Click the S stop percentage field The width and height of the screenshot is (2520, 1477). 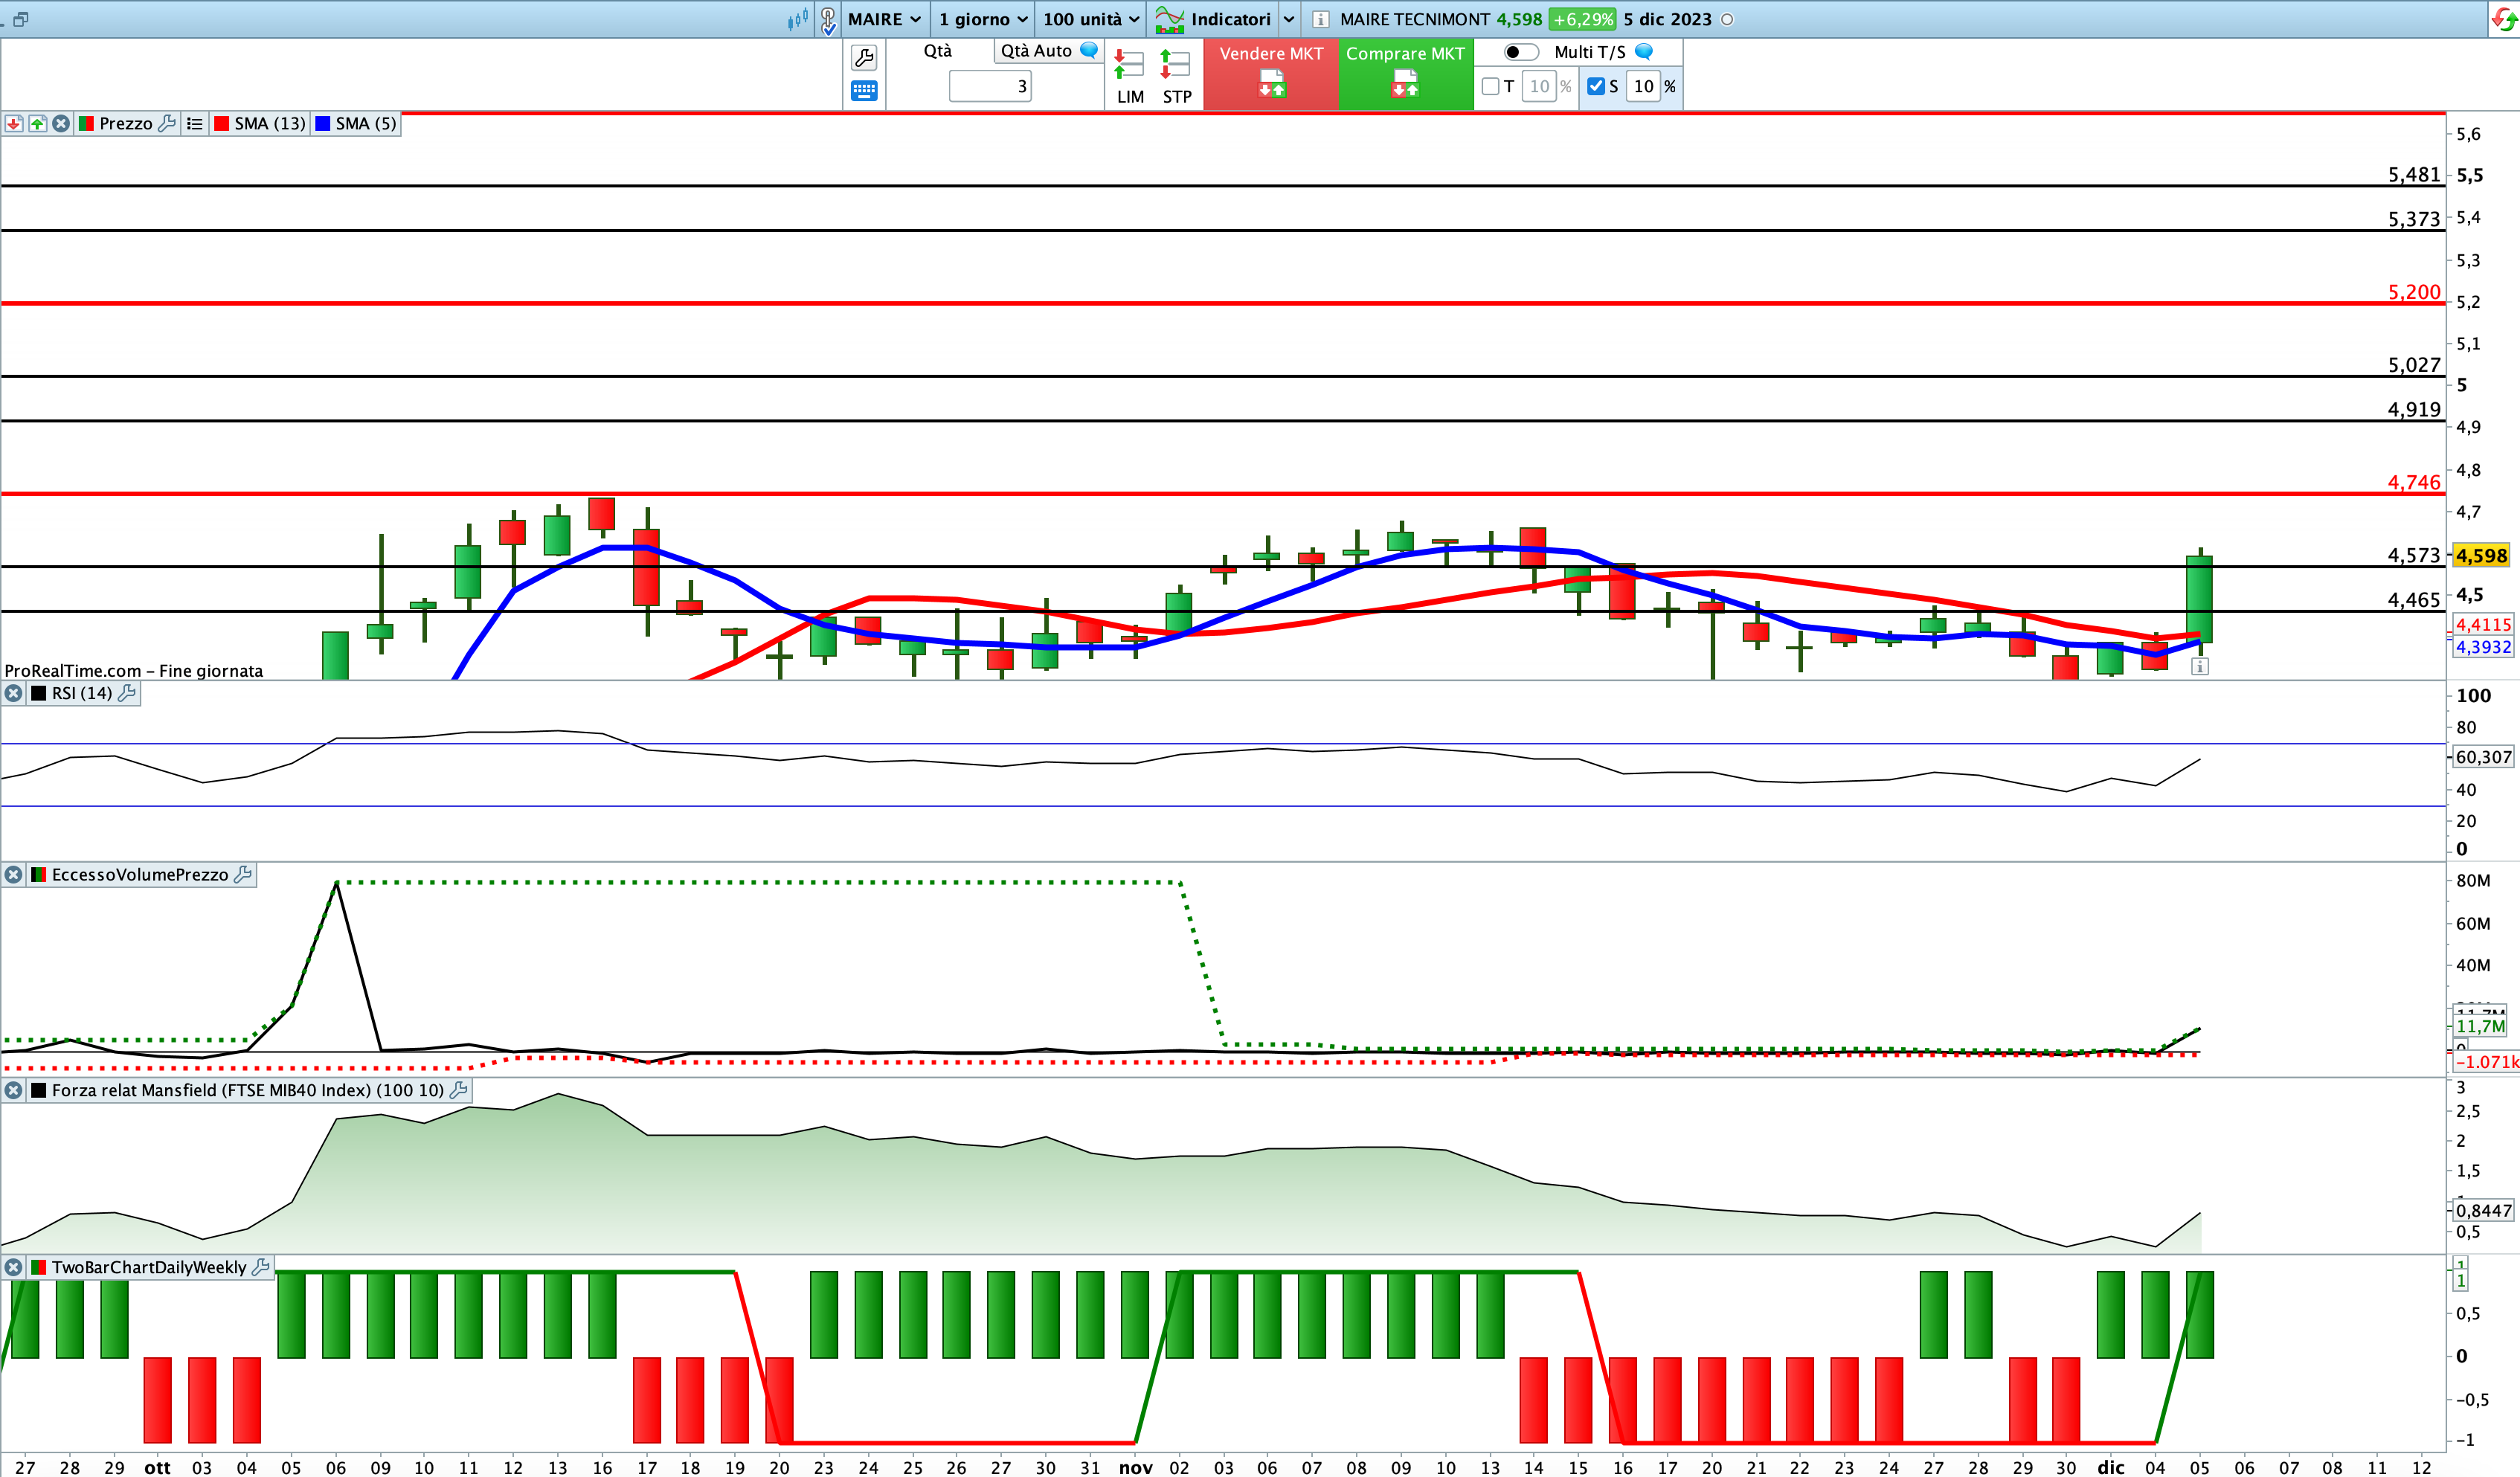1644,86
